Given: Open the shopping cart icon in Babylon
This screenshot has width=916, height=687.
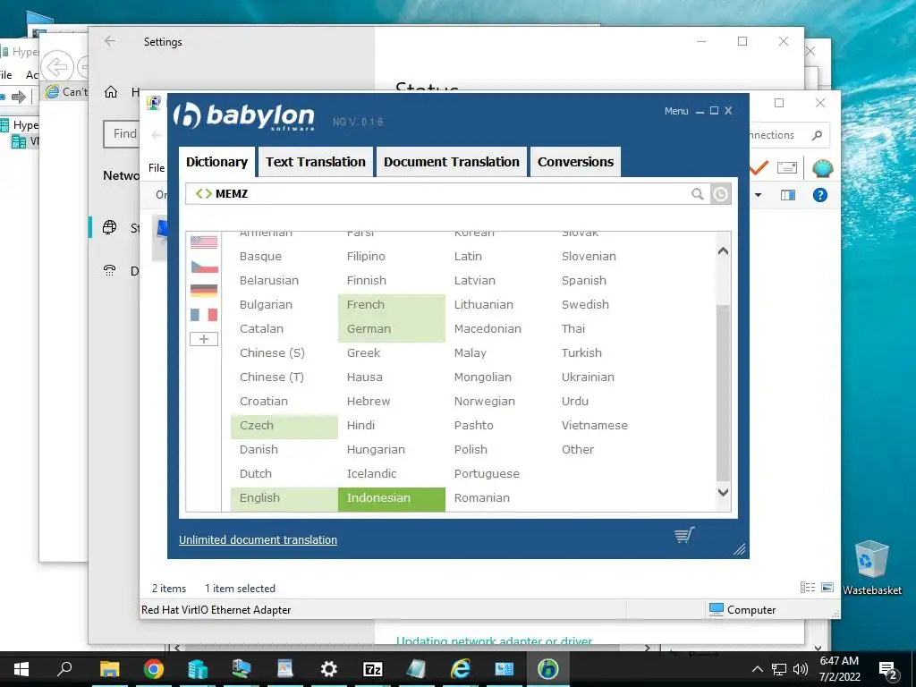Looking at the screenshot, I should tap(684, 535).
